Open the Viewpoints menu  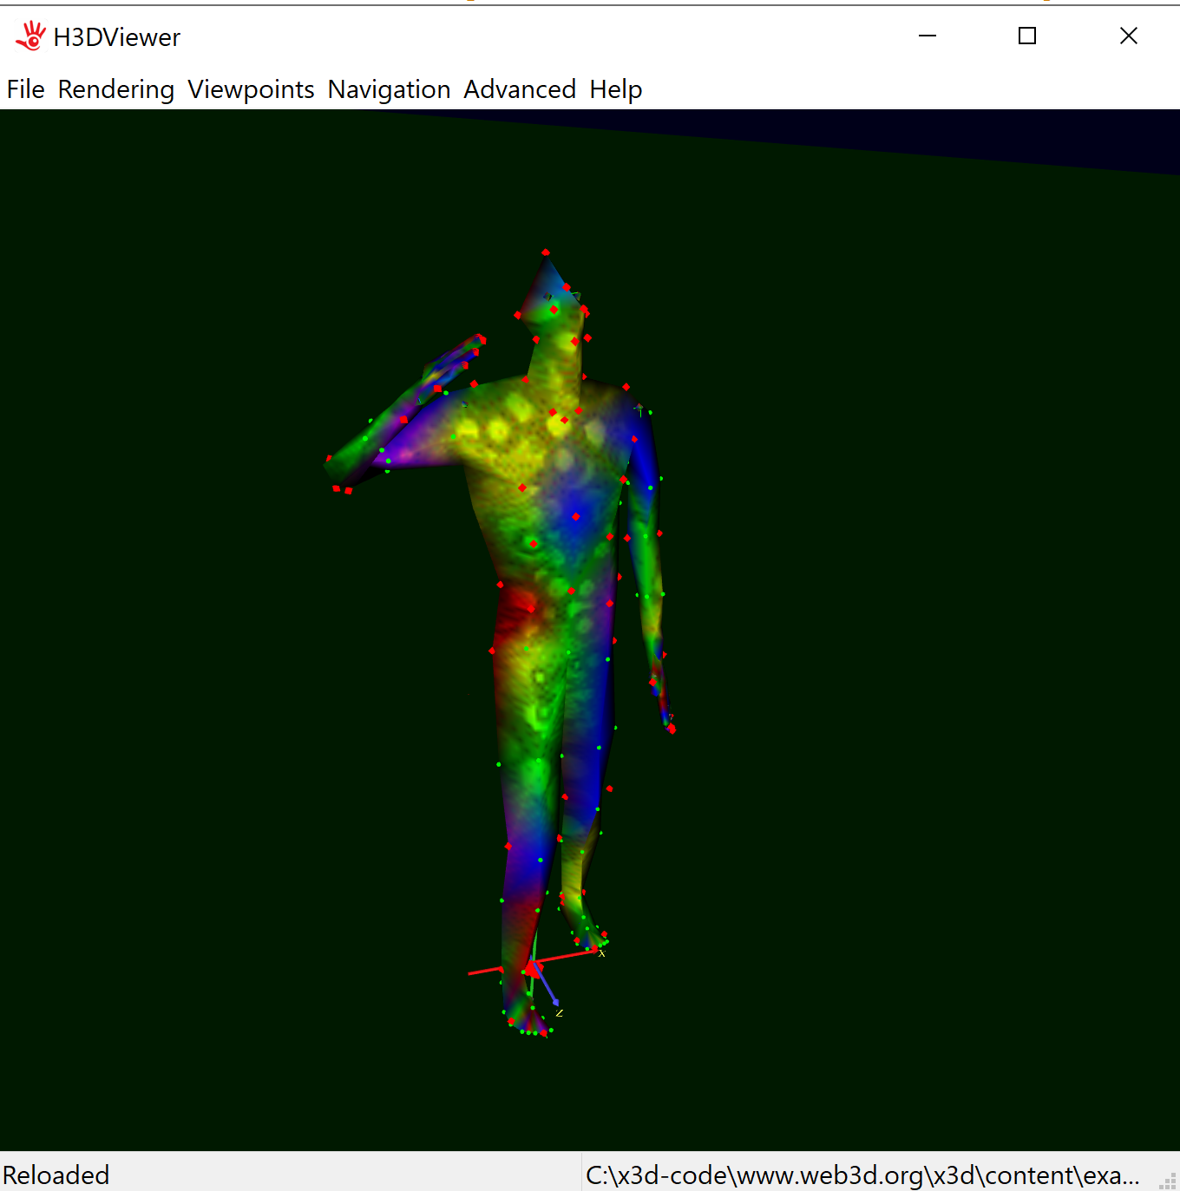[251, 89]
